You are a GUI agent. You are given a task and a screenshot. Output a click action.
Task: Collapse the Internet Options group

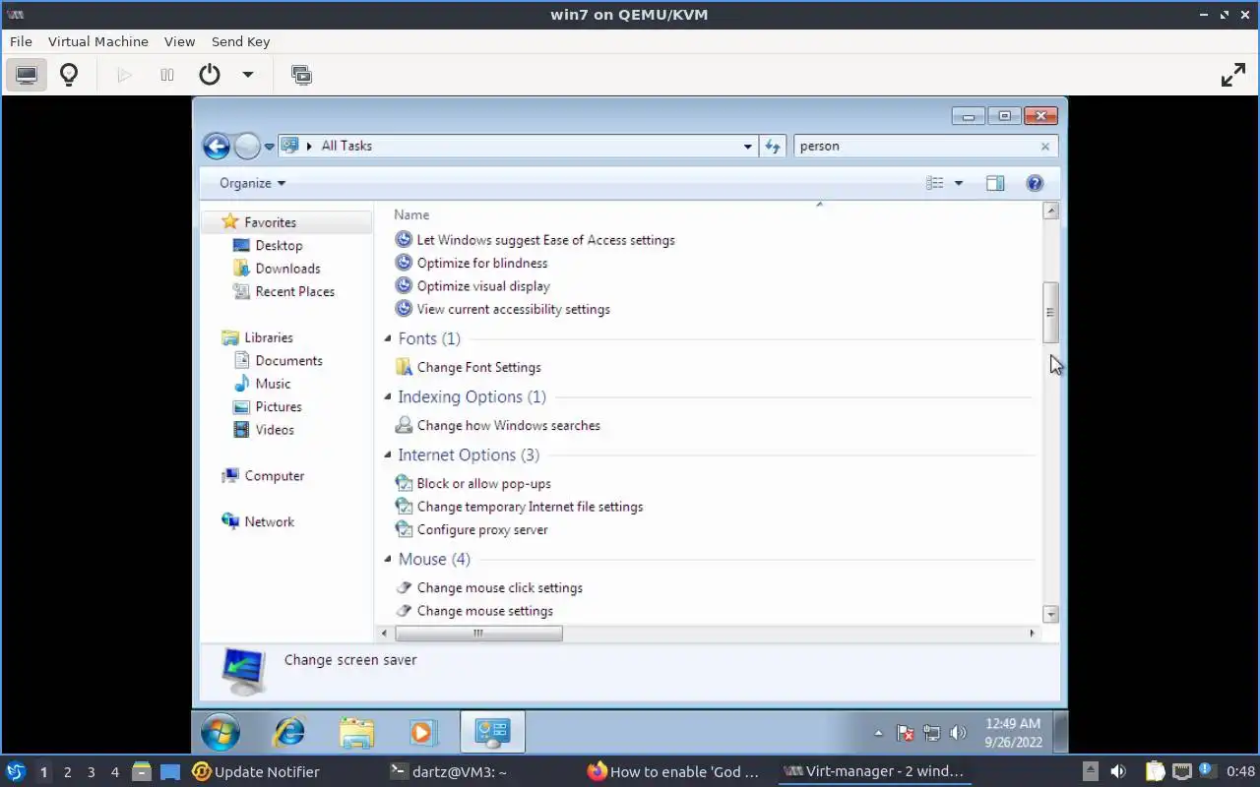(388, 454)
